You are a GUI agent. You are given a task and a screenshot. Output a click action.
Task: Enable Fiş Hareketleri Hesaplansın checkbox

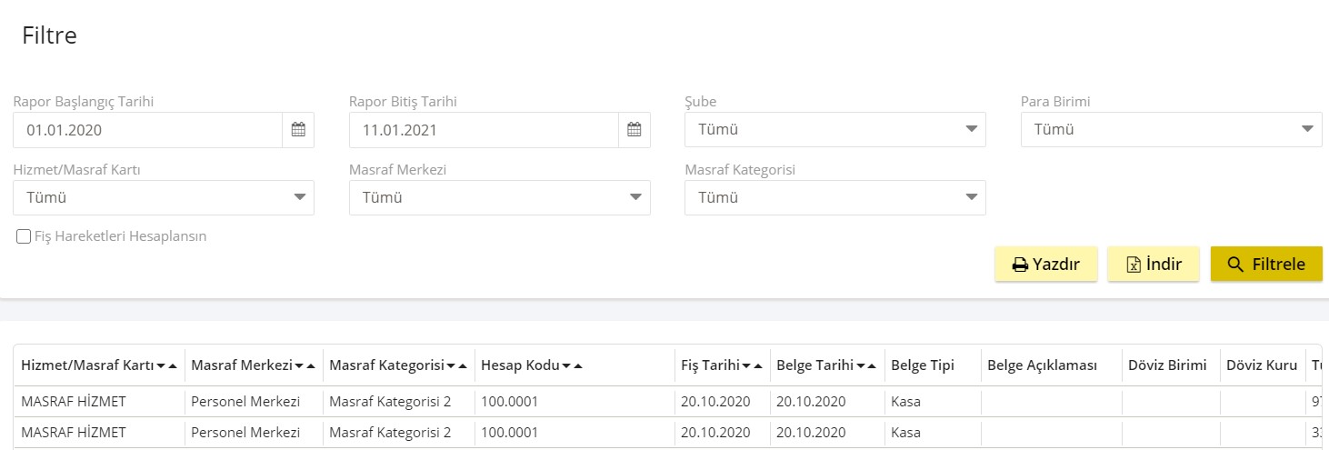click(24, 236)
